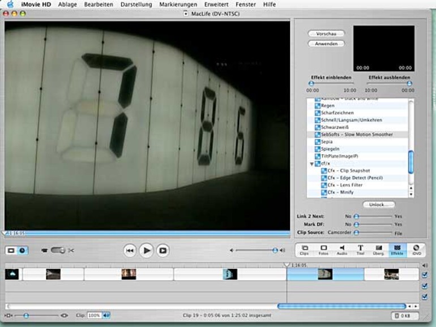436x327 pixels.
Task: Rewind to the movie start
Action: [x=130, y=251]
